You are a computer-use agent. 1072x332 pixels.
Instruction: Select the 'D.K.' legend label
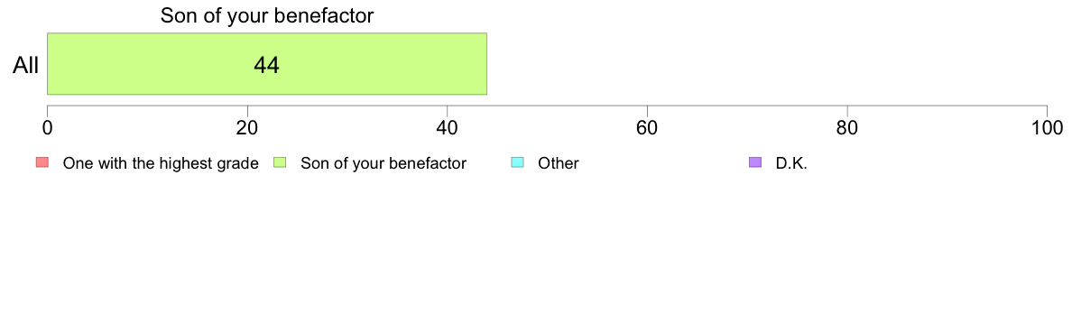pos(792,163)
